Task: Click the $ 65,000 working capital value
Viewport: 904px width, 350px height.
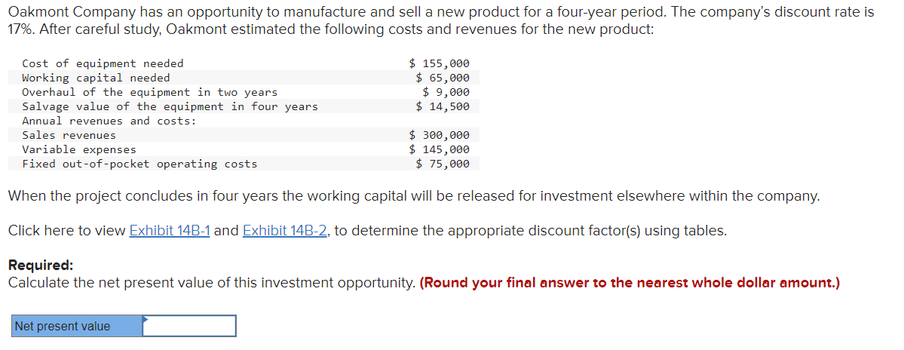Action: 443,78
